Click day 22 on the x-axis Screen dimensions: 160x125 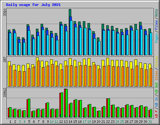pos(108,122)
